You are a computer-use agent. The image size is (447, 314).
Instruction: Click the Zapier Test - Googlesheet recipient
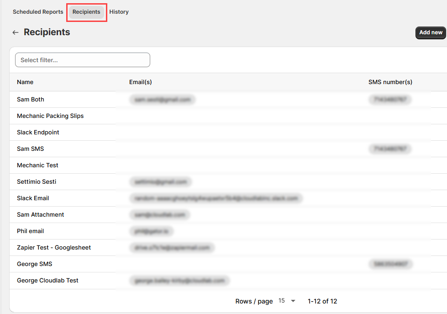pyautogui.click(x=54, y=248)
